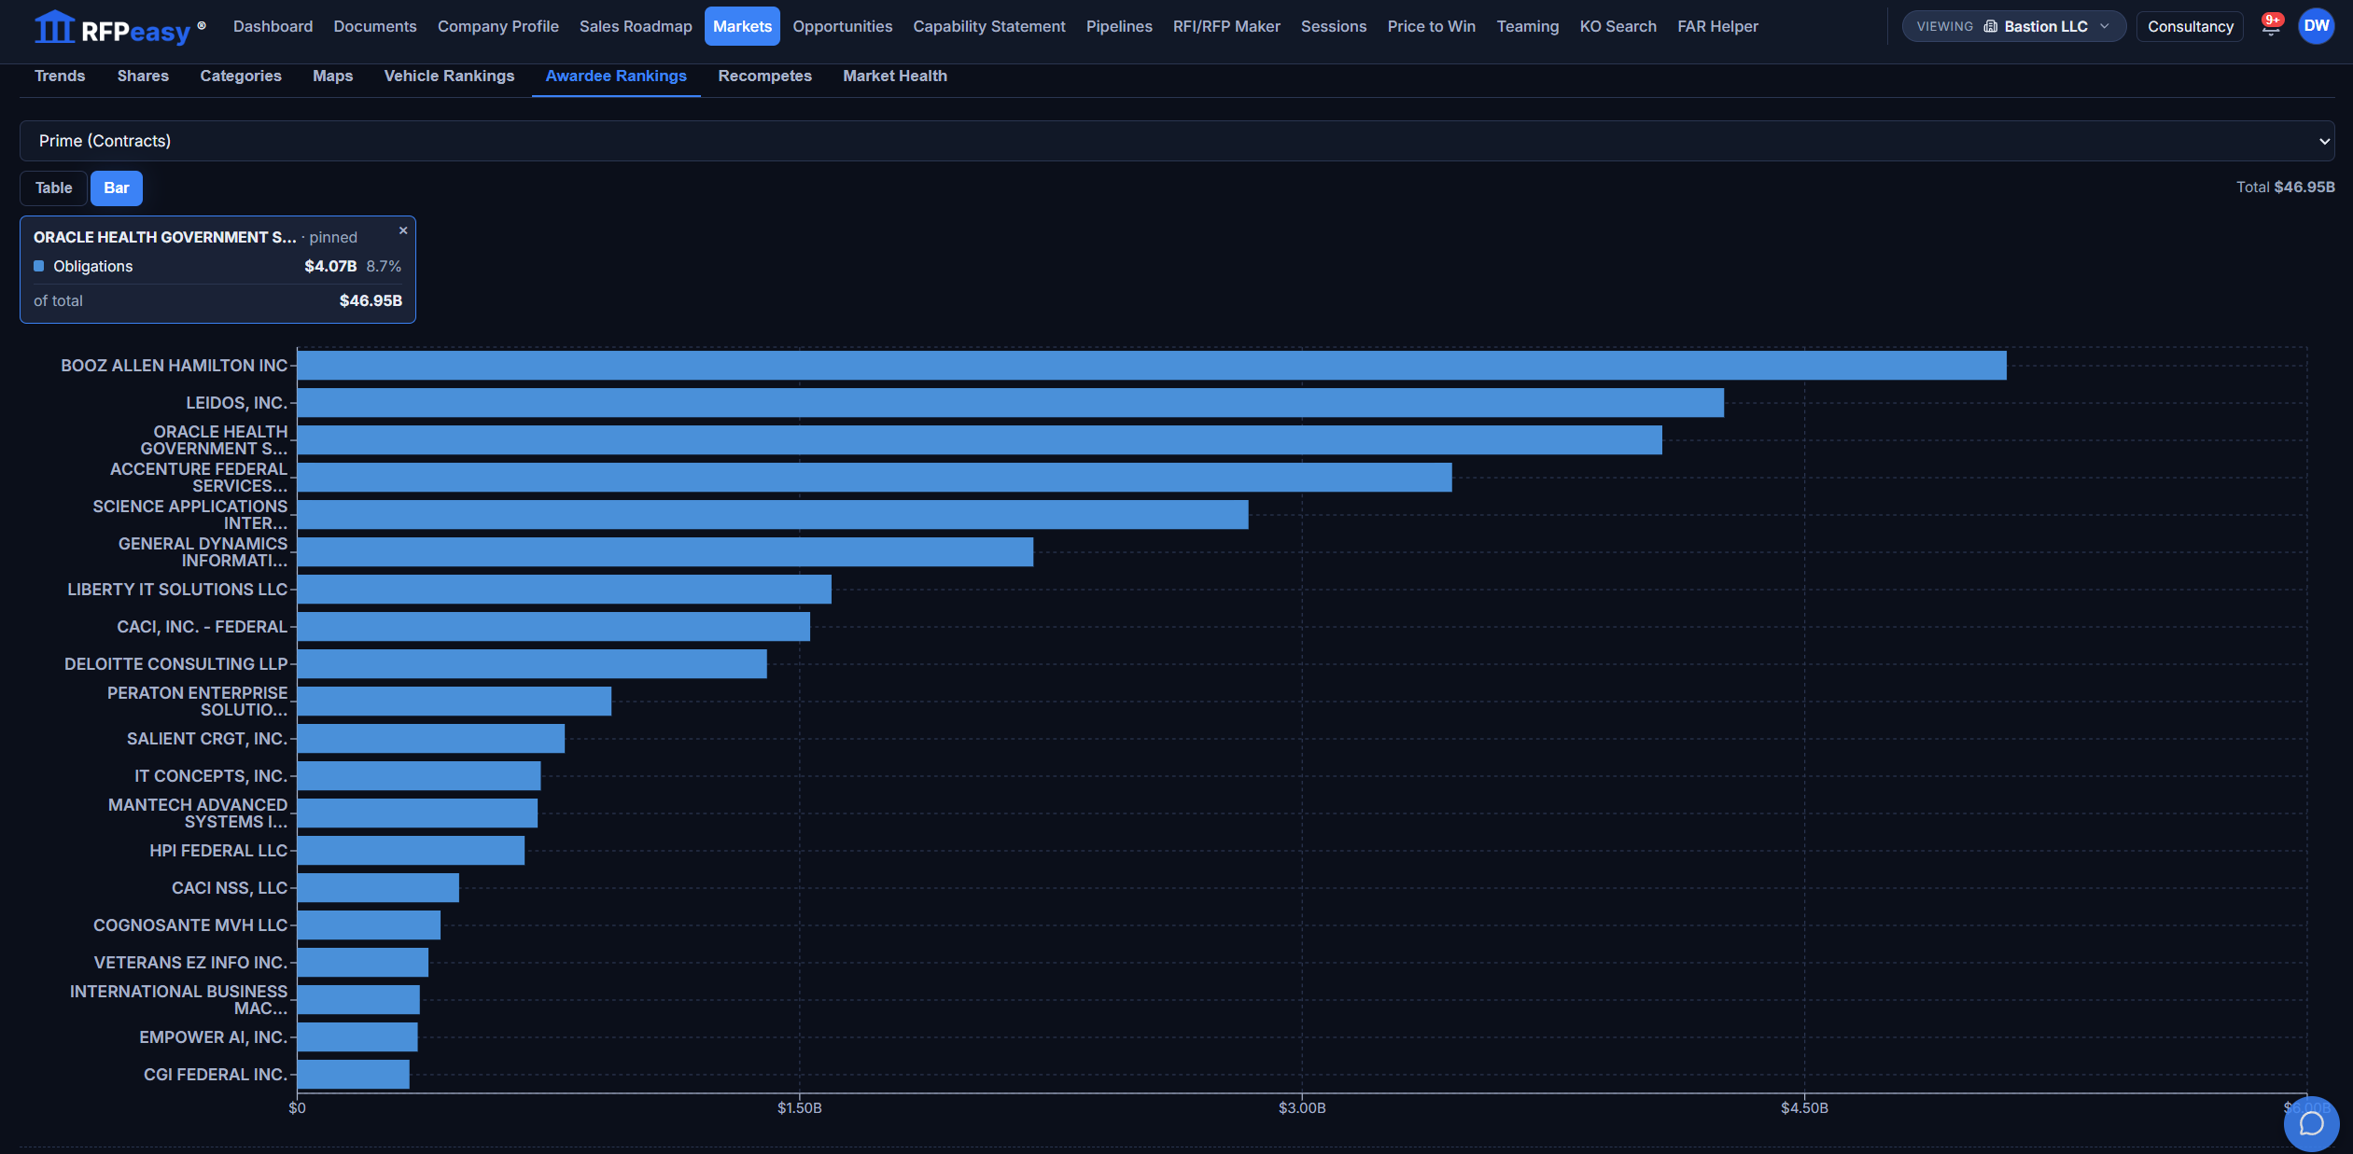Select the CGI Federal Inc. bar

(x=354, y=1075)
